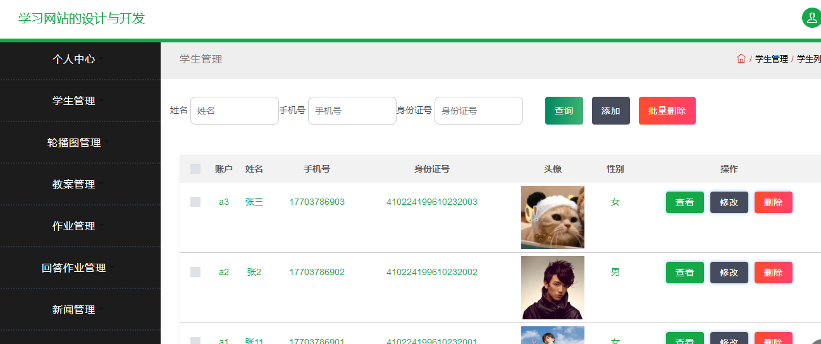Open the 新闻管理 sidebar menu
The width and height of the screenshot is (821, 344).
80,309
